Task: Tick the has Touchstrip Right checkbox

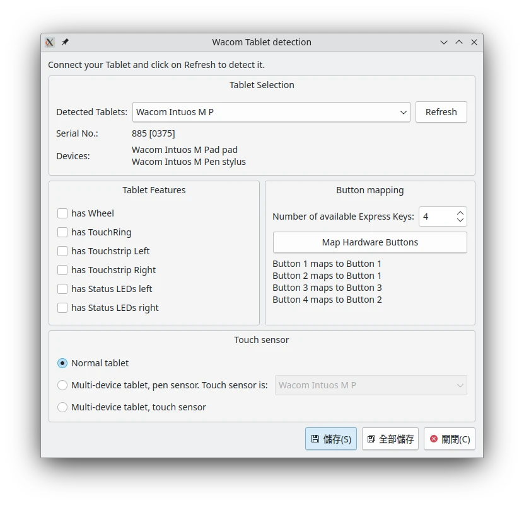Action: click(62, 270)
